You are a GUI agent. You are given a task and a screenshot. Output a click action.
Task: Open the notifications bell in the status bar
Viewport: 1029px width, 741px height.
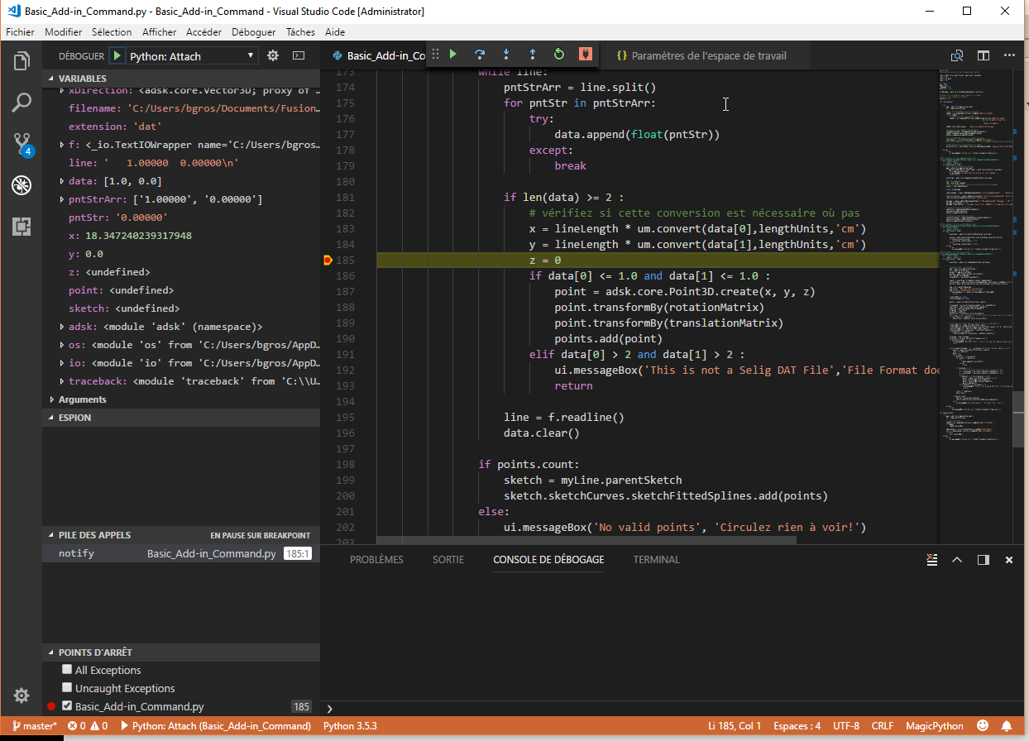[x=1006, y=725]
